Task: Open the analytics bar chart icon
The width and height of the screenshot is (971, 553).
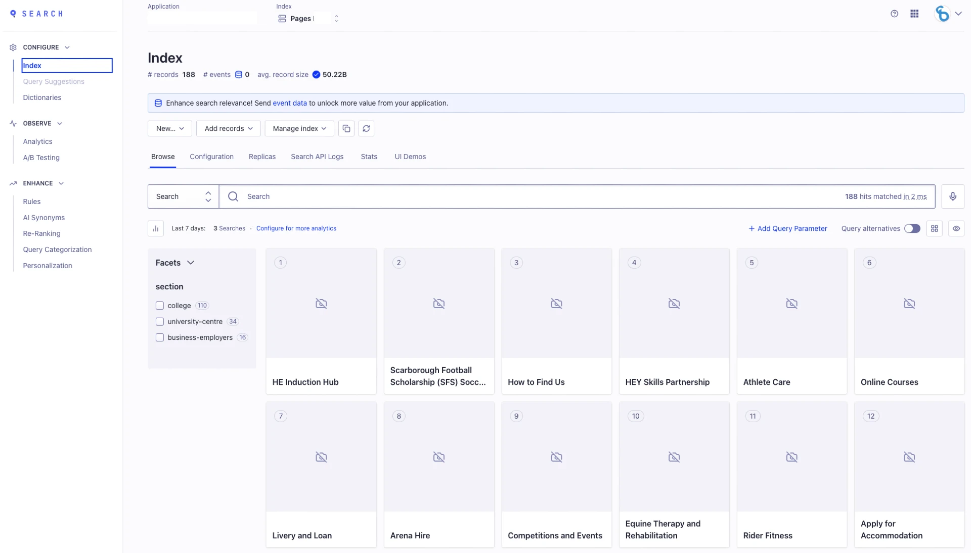Action: coord(156,229)
